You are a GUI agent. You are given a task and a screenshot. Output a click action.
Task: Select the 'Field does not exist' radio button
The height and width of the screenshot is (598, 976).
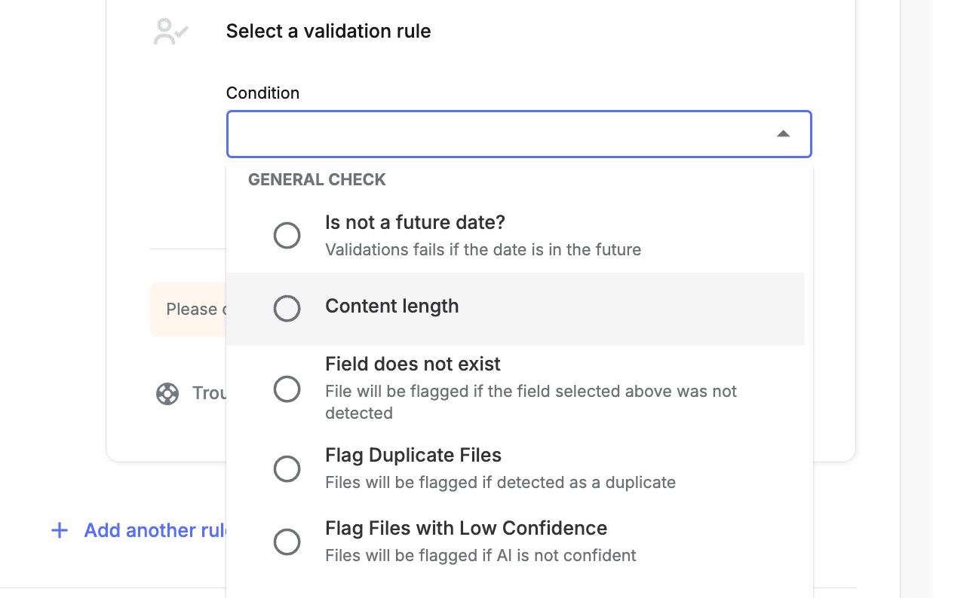287,389
